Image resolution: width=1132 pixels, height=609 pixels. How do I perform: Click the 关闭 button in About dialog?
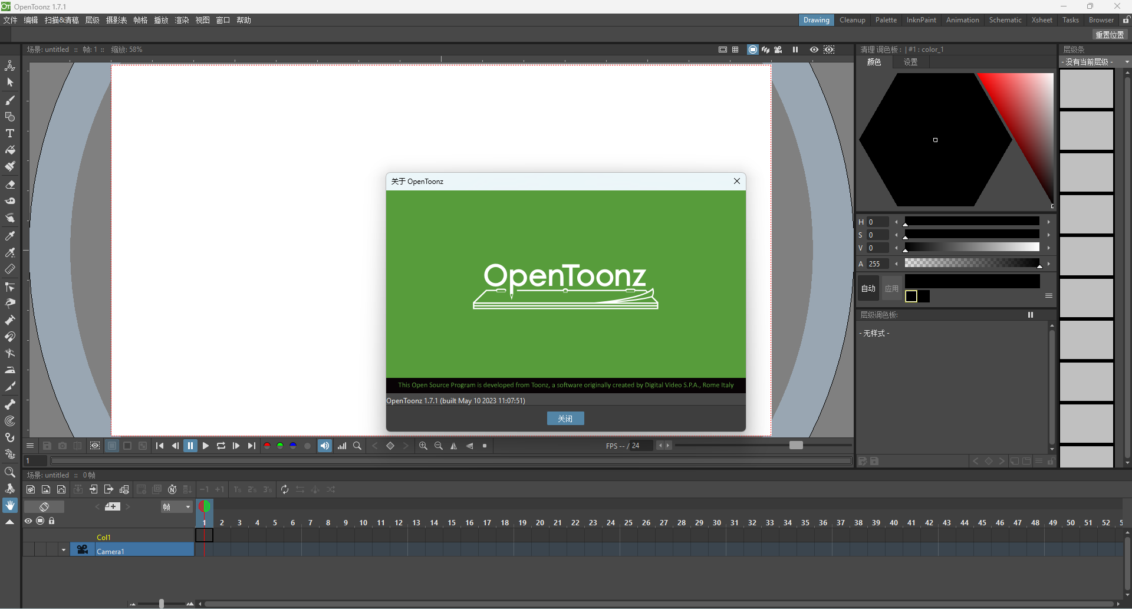tap(565, 419)
